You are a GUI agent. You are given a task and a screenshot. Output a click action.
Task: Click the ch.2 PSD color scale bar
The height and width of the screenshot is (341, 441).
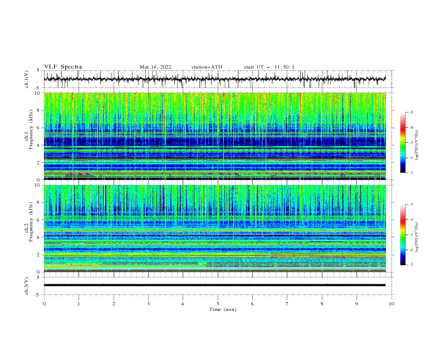[x=403, y=235]
